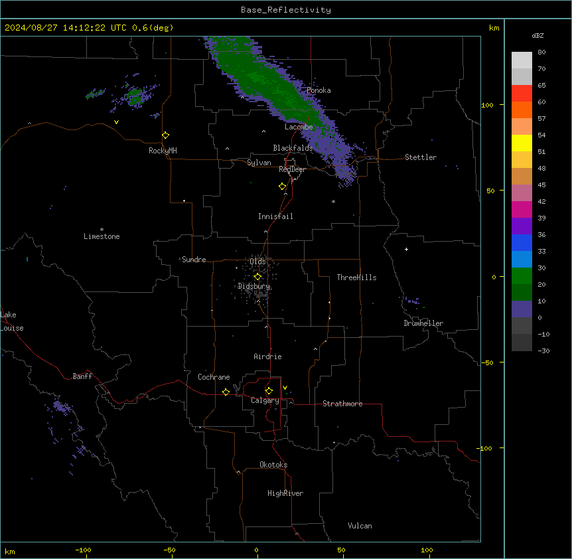Image resolution: width=572 pixels, height=559 pixels.
Task: Choose the purple 36-39 dBZ swatch
Action: (522, 226)
